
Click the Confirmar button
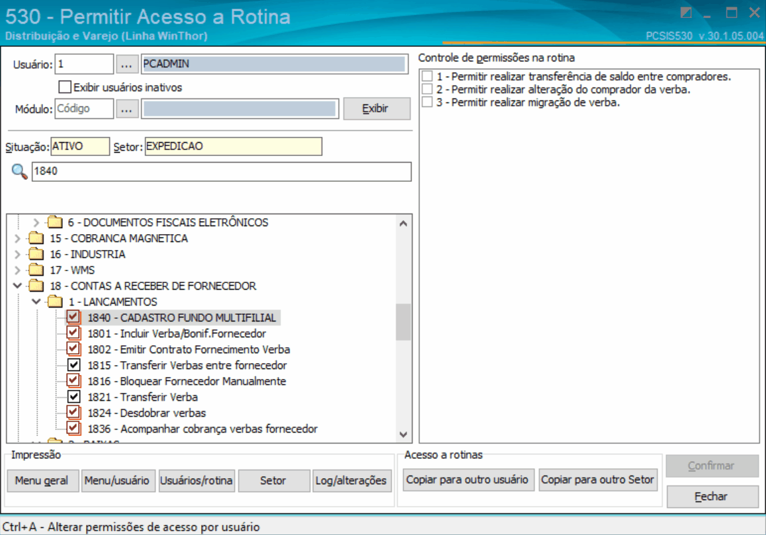click(712, 466)
